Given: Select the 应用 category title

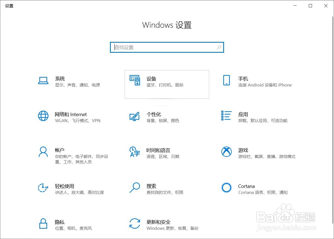Looking at the screenshot, I should point(243,114).
